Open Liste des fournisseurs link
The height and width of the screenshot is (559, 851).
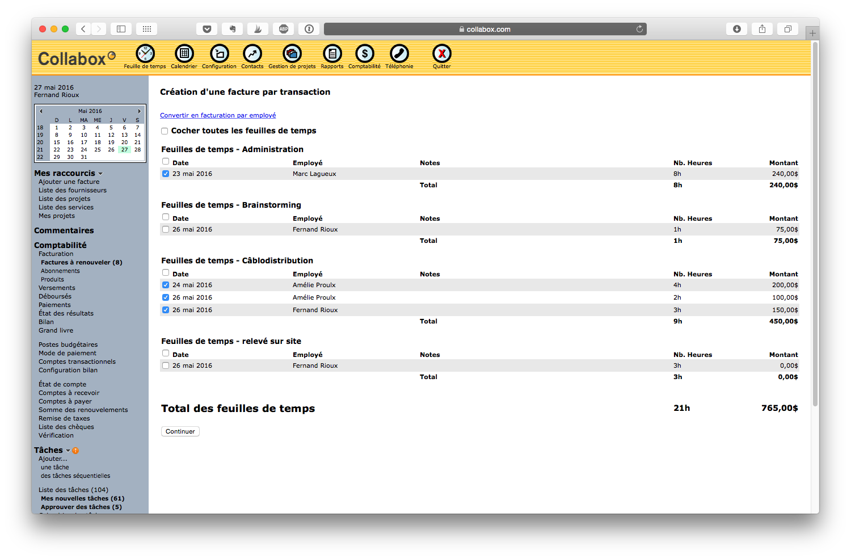pyautogui.click(x=73, y=190)
